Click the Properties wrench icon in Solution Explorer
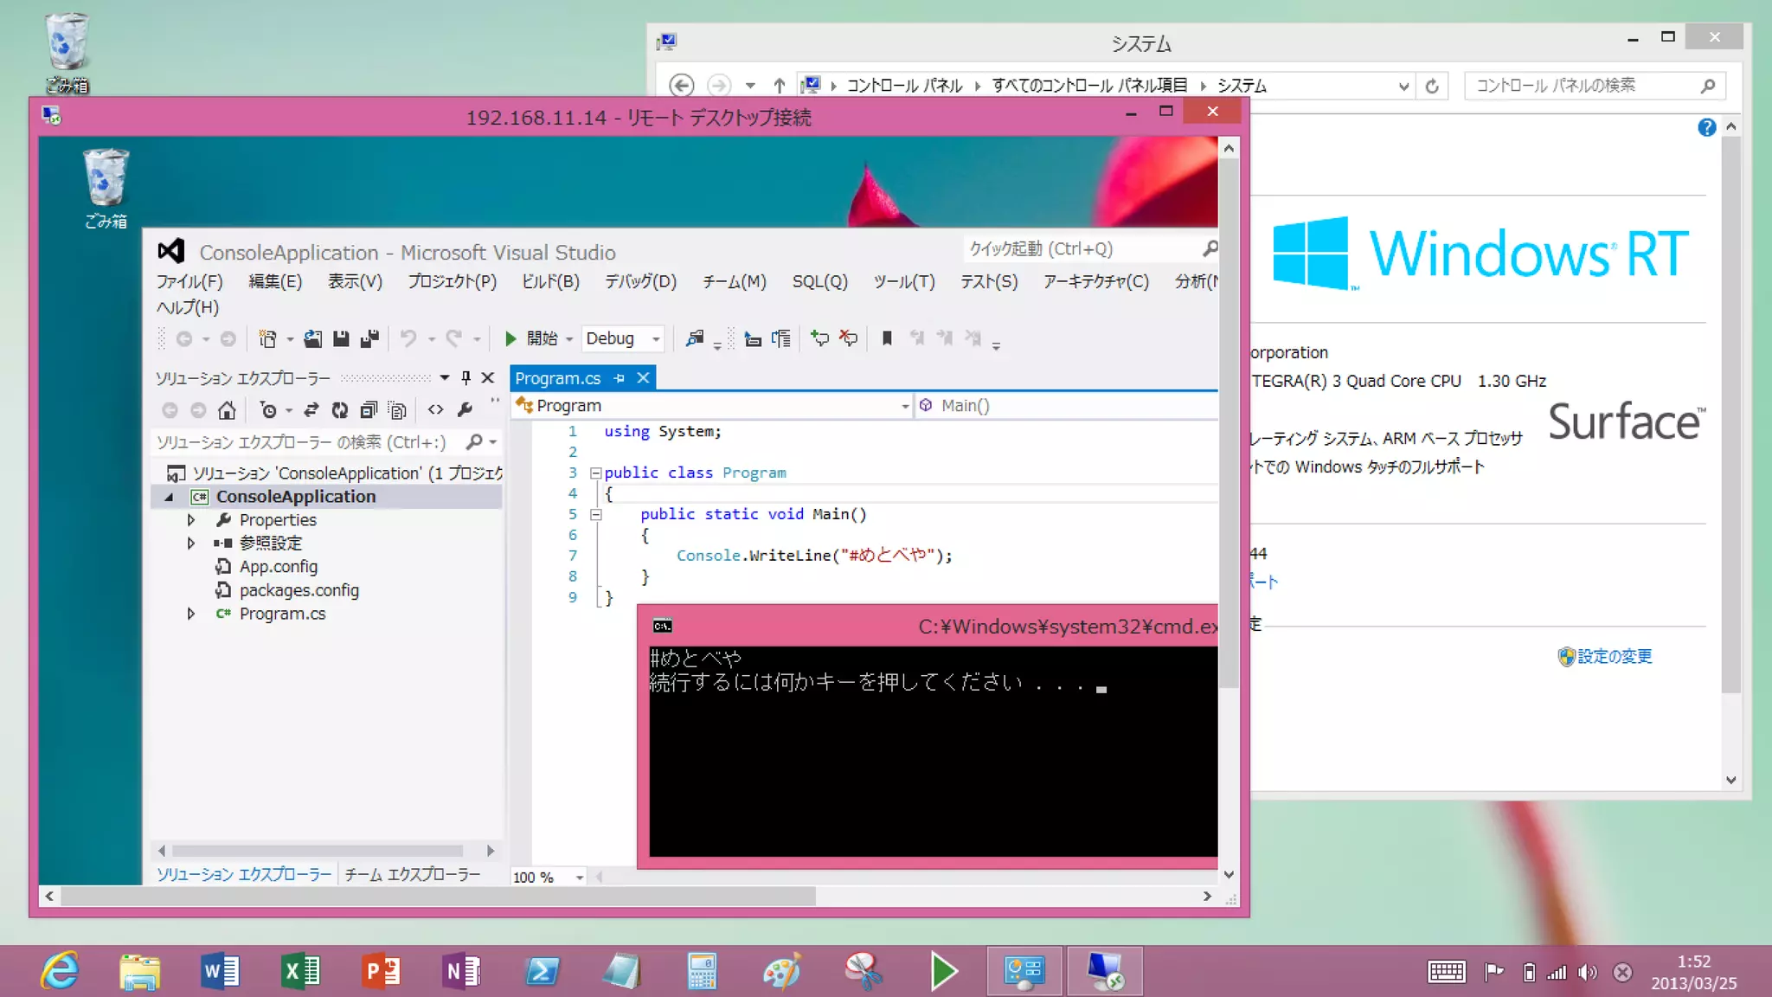The image size is (1772, 997). pyautogui.click(x=465, y=410)
